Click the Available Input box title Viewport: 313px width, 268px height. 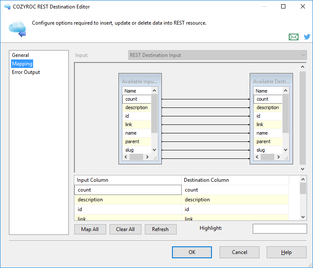(140, 82)
